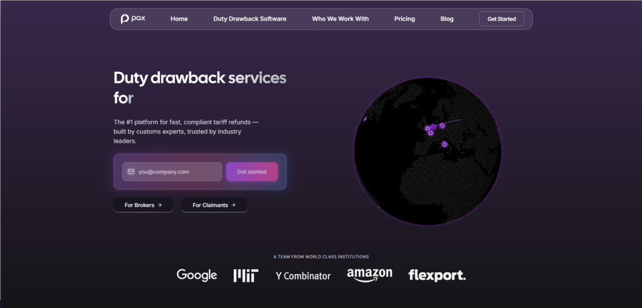The image size is (642, 308).
Task: Visit the Blog section
Action: (x=446, y=19)
